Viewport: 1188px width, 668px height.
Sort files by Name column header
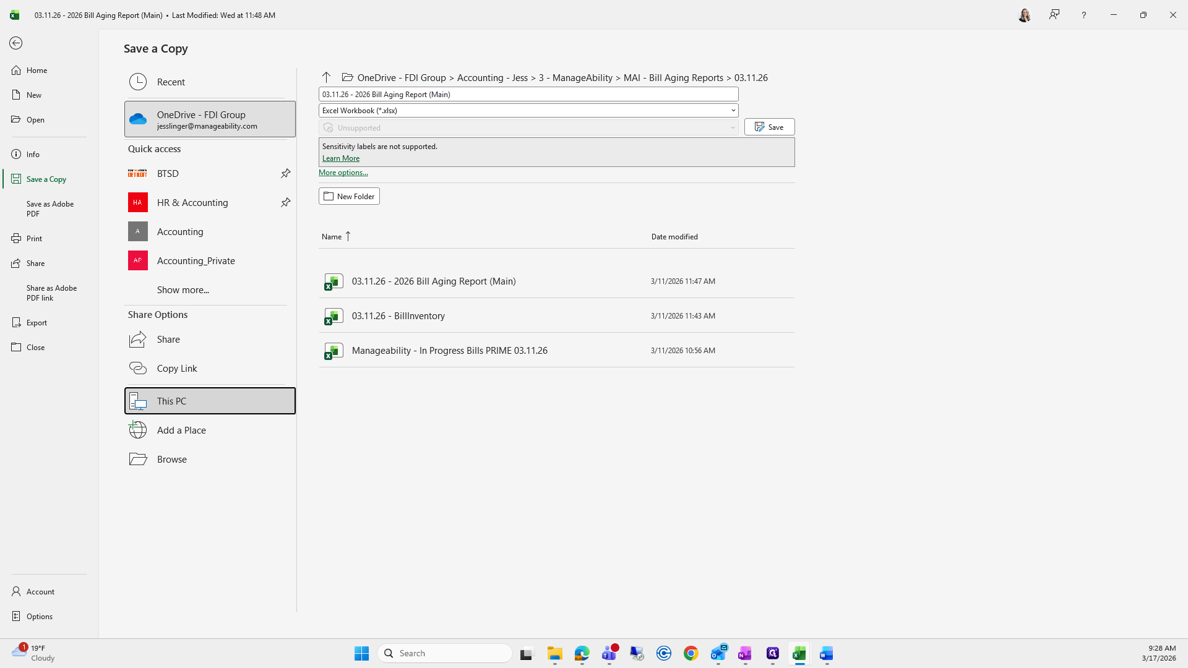click(332, 236)
